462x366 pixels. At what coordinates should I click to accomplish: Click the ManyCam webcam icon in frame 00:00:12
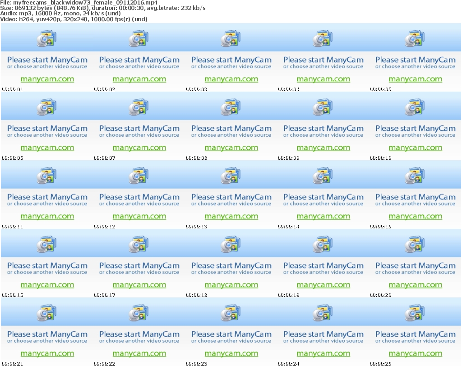coord(139,176)
